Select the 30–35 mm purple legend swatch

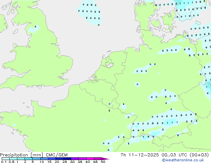coord(75,159)
